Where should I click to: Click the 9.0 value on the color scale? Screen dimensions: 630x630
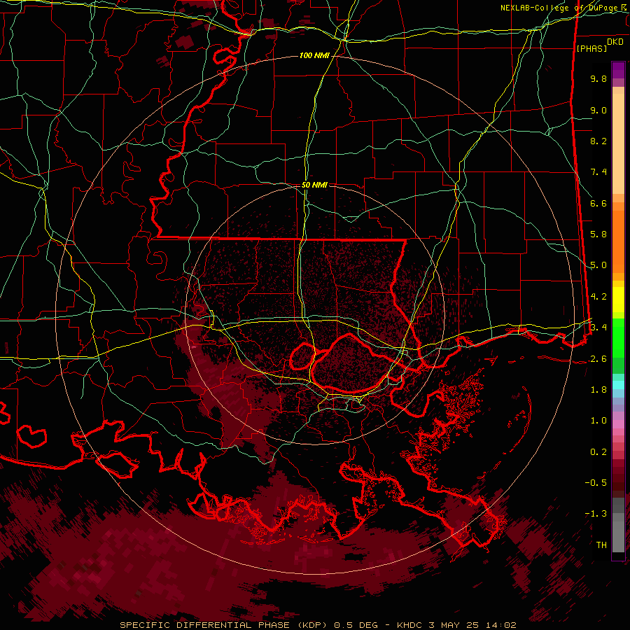[598, 110]
